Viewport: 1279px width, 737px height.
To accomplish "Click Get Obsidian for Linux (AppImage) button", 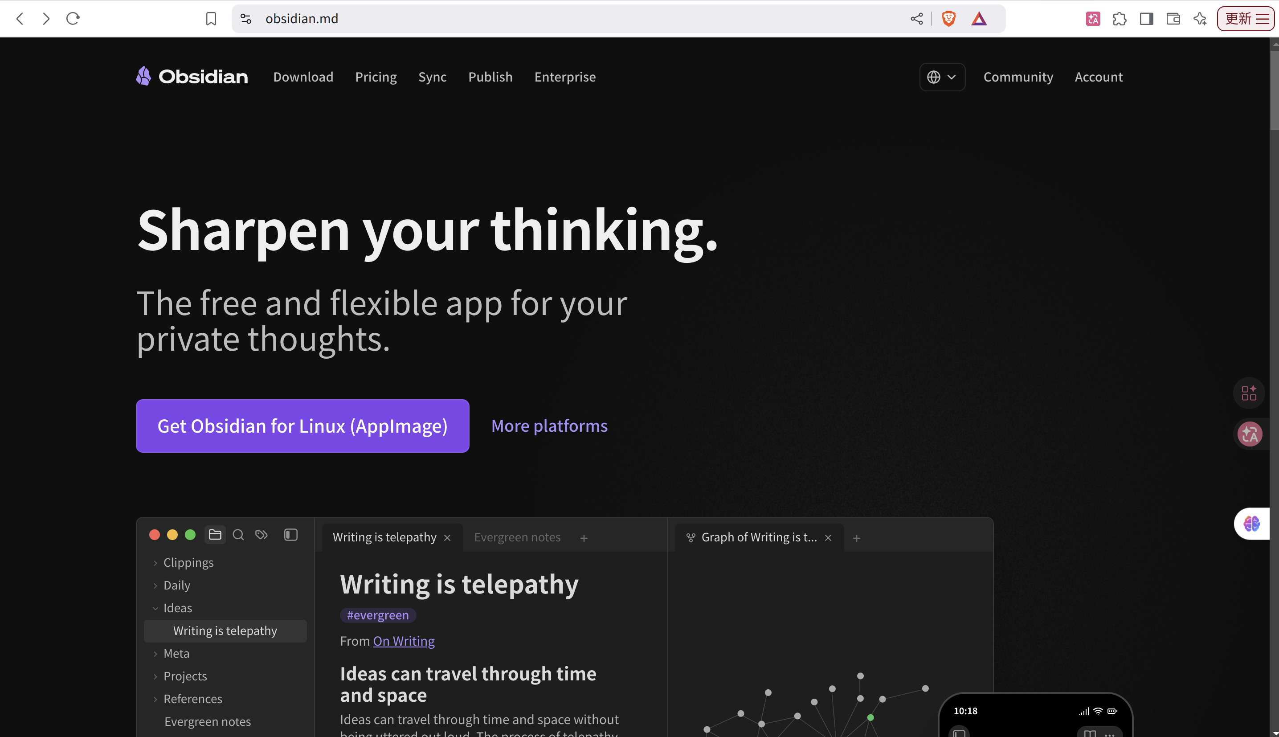I will 302,426.
